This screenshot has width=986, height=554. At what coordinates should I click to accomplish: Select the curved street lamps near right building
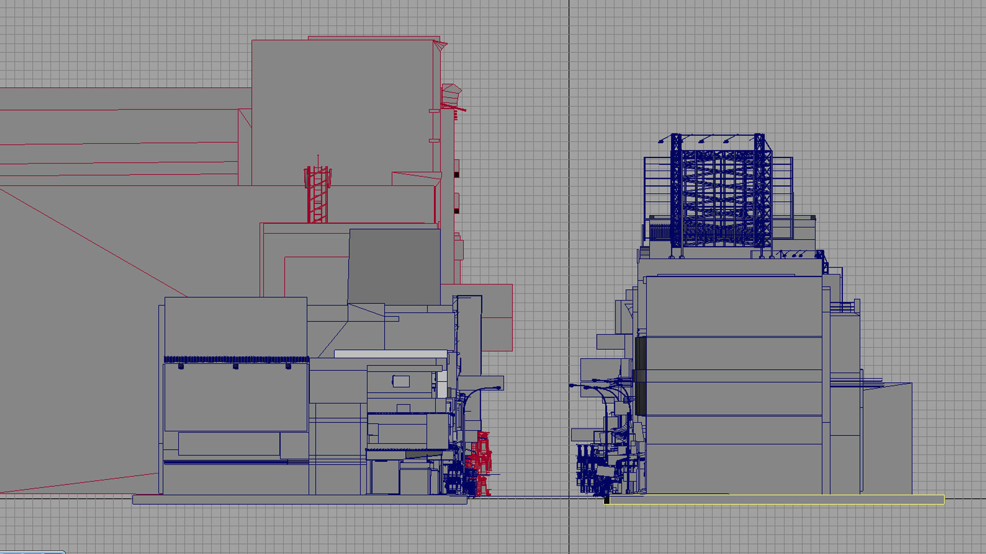click(598, 390)
